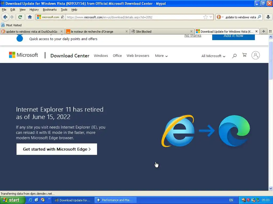Expand quick launch overflow chevron
This screenshot has height=204, width=273.
pyautogui.click(x=49, y=199)
